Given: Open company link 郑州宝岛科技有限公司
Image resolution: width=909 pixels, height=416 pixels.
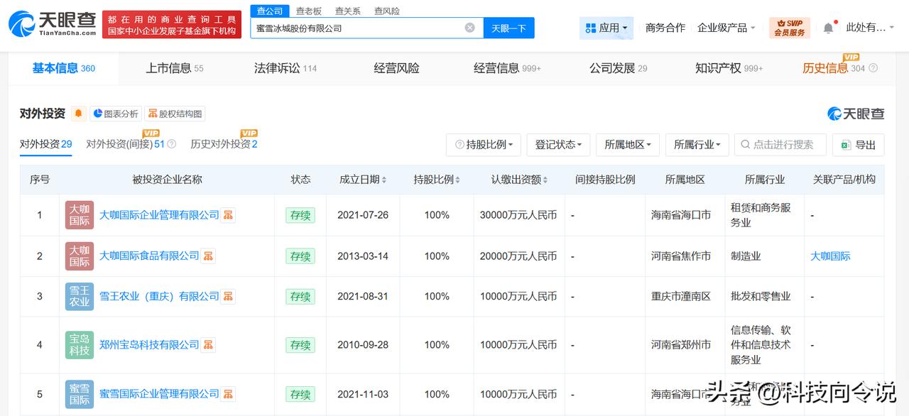Looking at the screenshot, I should (x=149, y=345).
